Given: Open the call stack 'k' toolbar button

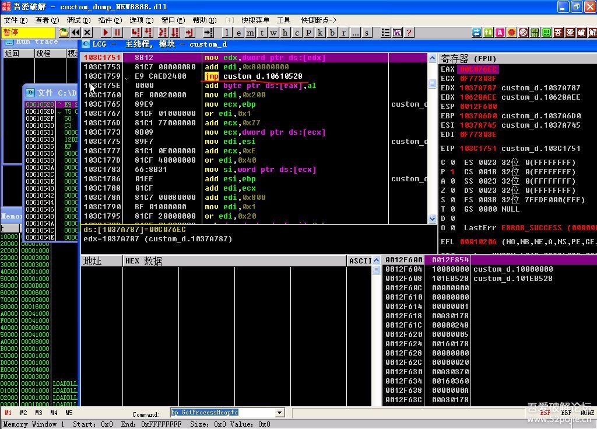Looking at the screenshot, I should pos(320,33).
